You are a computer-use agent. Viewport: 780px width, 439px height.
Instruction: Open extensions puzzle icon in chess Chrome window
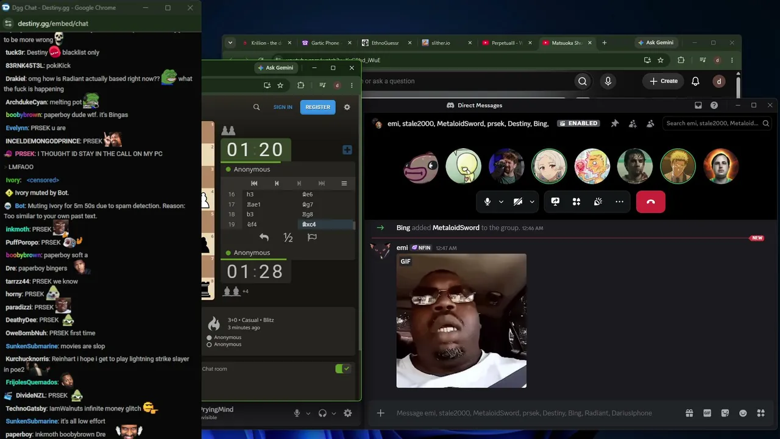pos(300,85)
